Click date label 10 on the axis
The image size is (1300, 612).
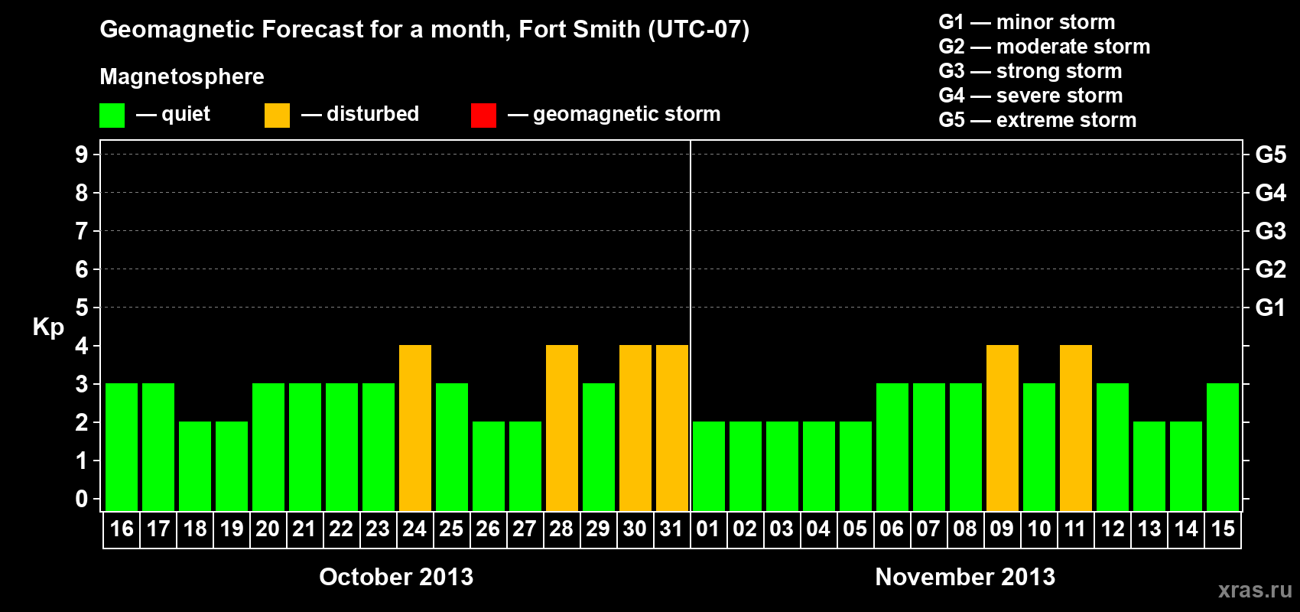(1039, 529)
